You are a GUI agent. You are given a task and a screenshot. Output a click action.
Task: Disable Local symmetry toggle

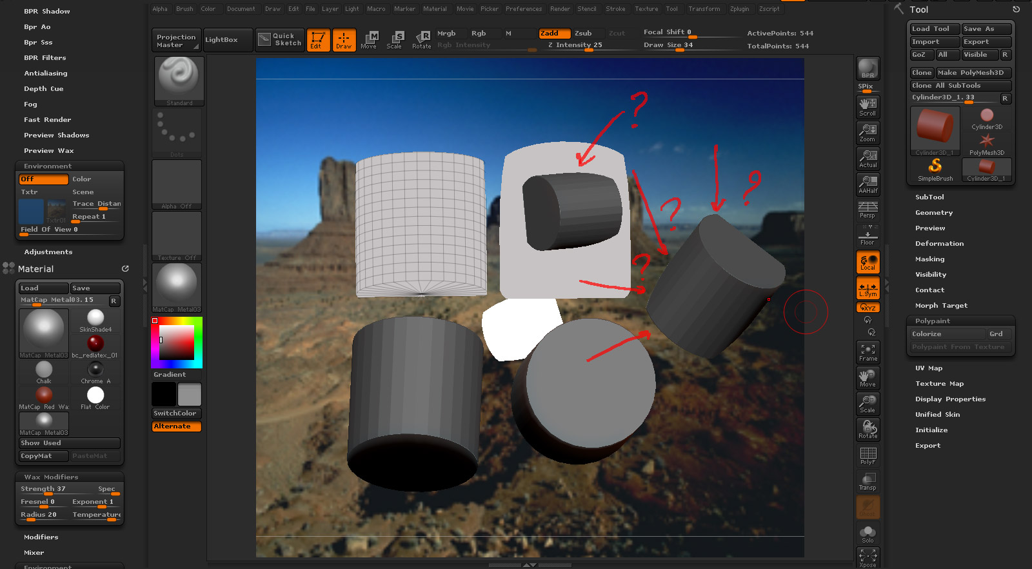tap(868, 288)
